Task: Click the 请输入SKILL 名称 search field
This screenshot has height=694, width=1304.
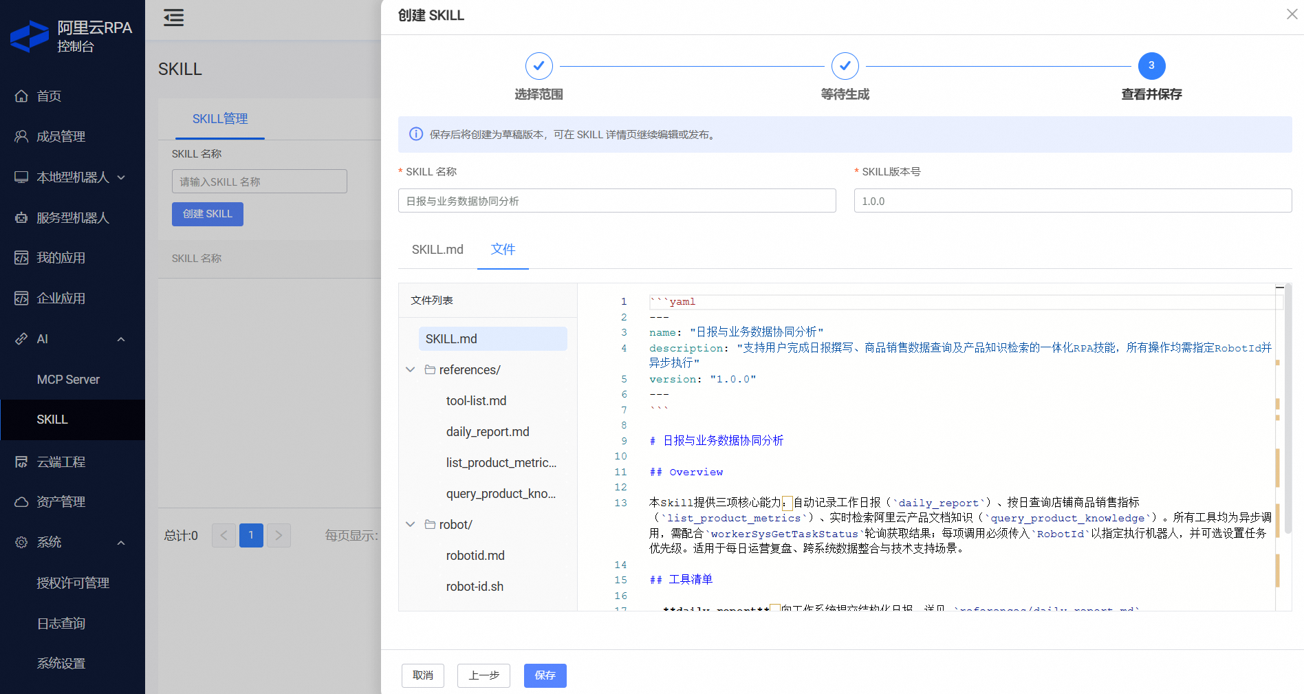Action: coord(259,182)
